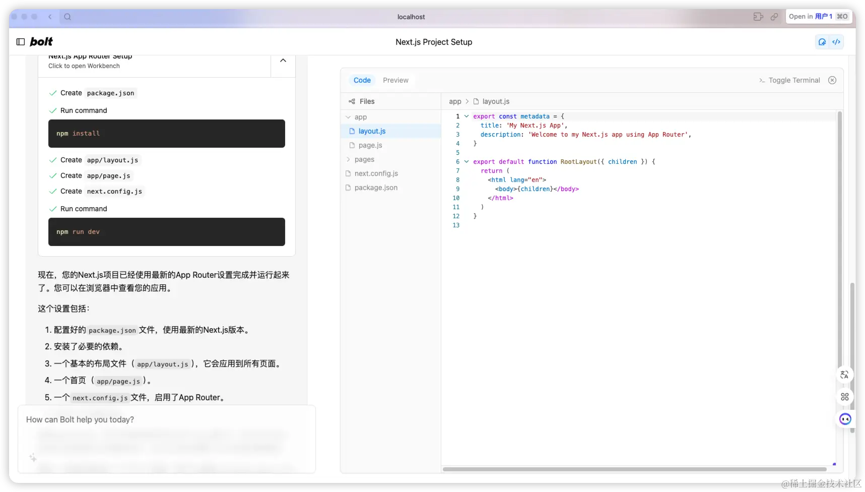Click the Create next.config.js step

click(97, 192)
